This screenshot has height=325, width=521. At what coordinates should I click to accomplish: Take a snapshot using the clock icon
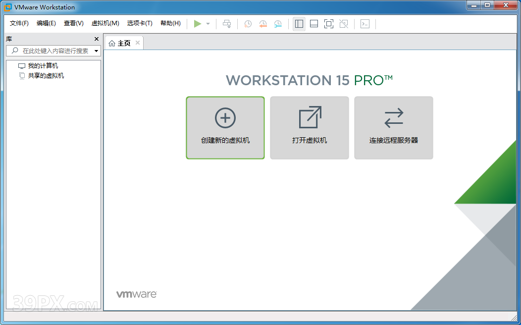tap(248, 24)
